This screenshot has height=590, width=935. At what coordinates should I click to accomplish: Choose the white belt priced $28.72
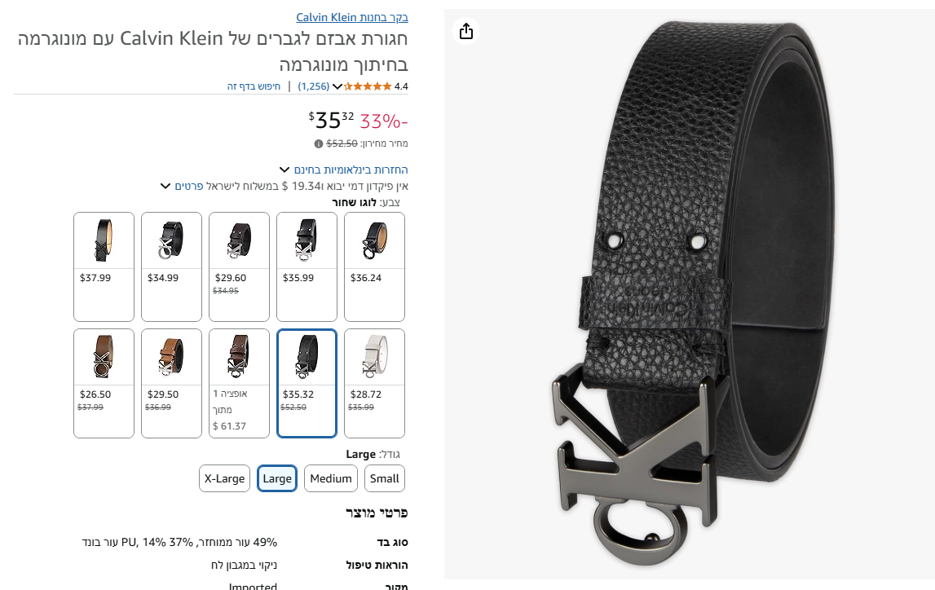374,383
